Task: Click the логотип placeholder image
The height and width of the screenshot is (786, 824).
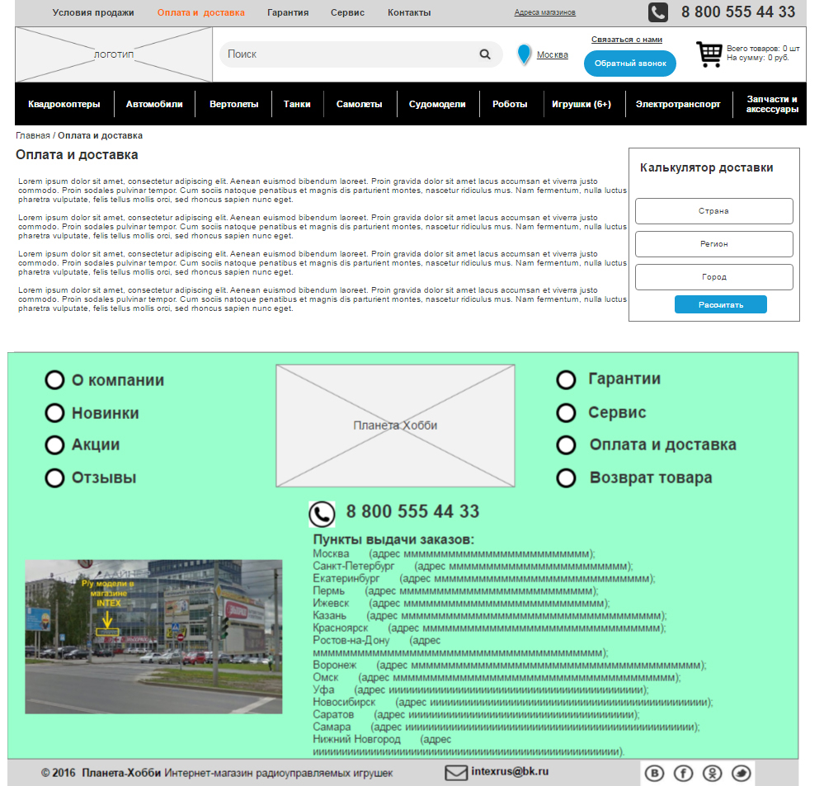Action: point(114,54)
